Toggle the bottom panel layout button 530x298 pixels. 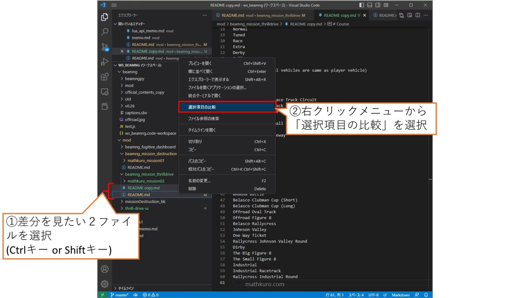370,5
